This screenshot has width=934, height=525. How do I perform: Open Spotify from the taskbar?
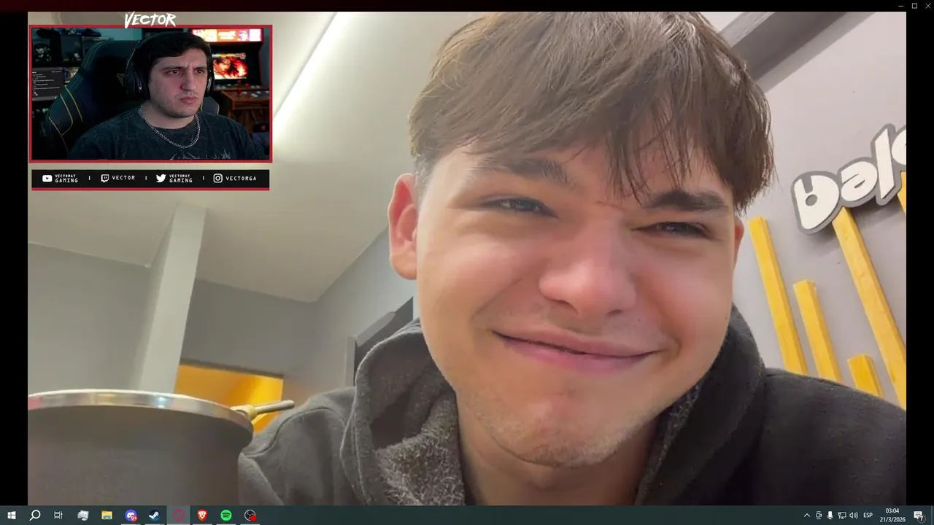[226, 516]
